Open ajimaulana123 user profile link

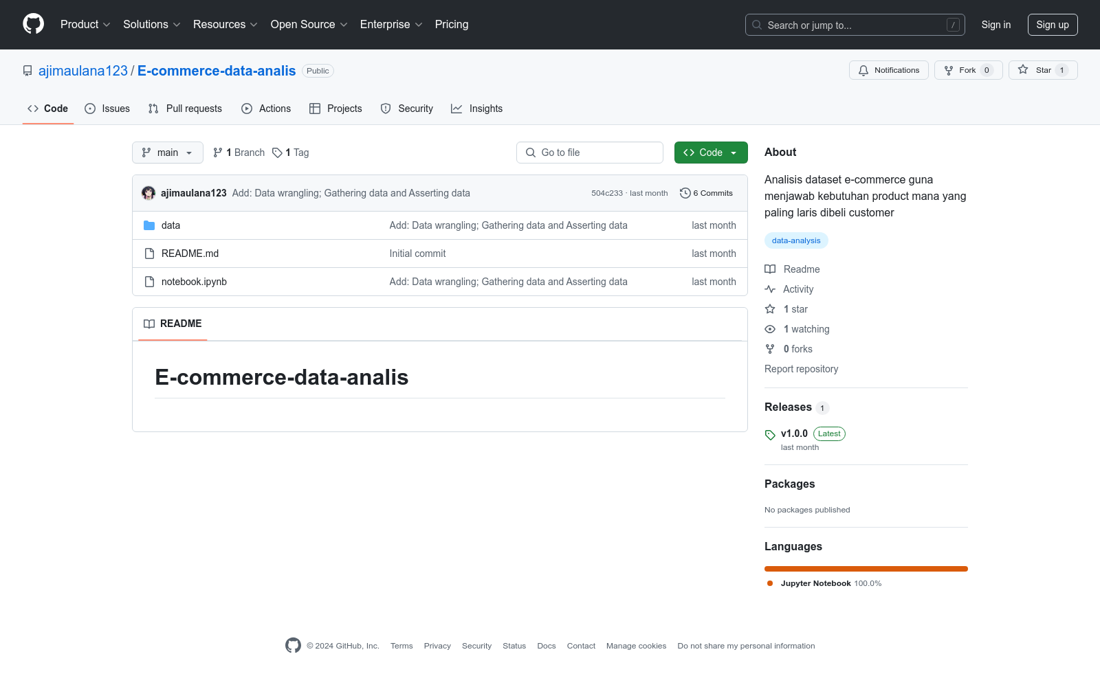click(83, 71)
